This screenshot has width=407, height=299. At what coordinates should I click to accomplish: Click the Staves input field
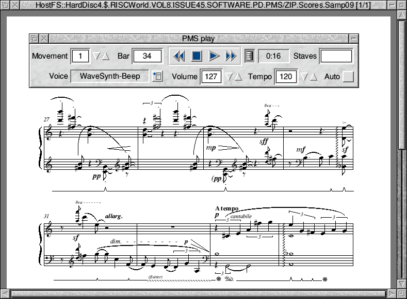point(336,56)
